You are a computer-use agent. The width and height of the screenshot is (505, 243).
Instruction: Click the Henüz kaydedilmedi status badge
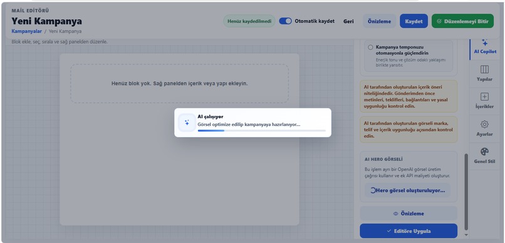[249, 21]
